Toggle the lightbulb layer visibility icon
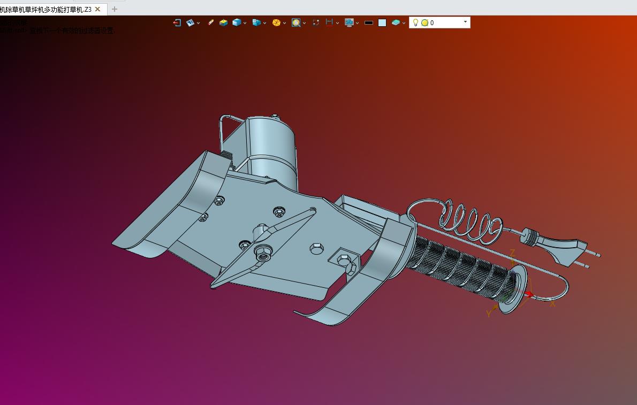The height and width of the screenshot is (405, 637). 415,23
